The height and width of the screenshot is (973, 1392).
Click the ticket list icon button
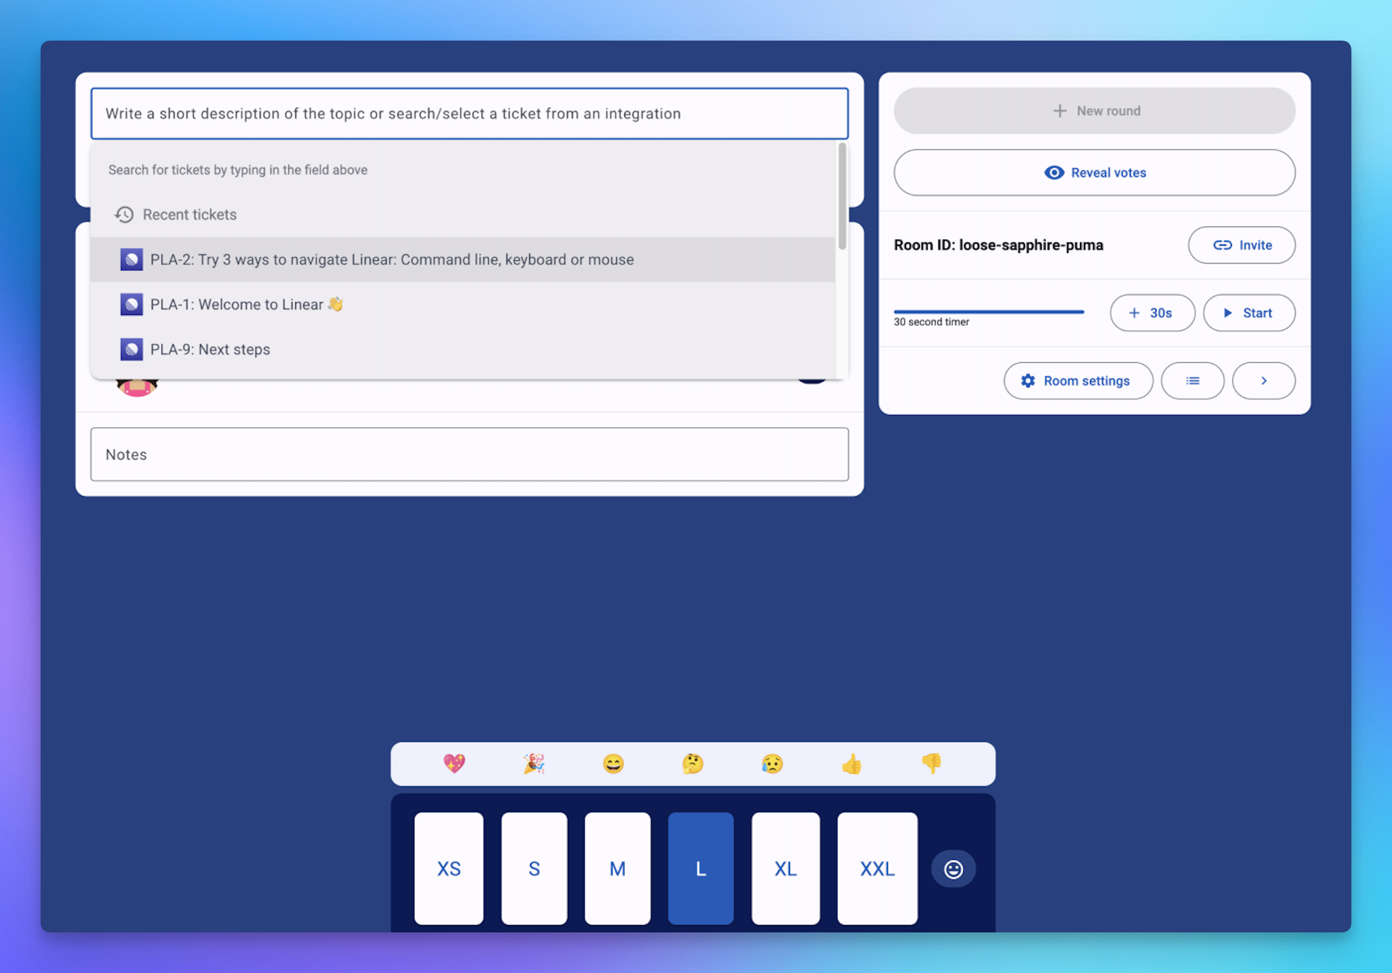tap(1192, 381)
